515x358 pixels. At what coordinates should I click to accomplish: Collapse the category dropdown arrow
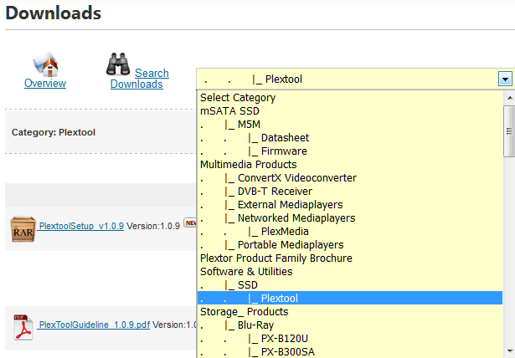coord(504,79)
